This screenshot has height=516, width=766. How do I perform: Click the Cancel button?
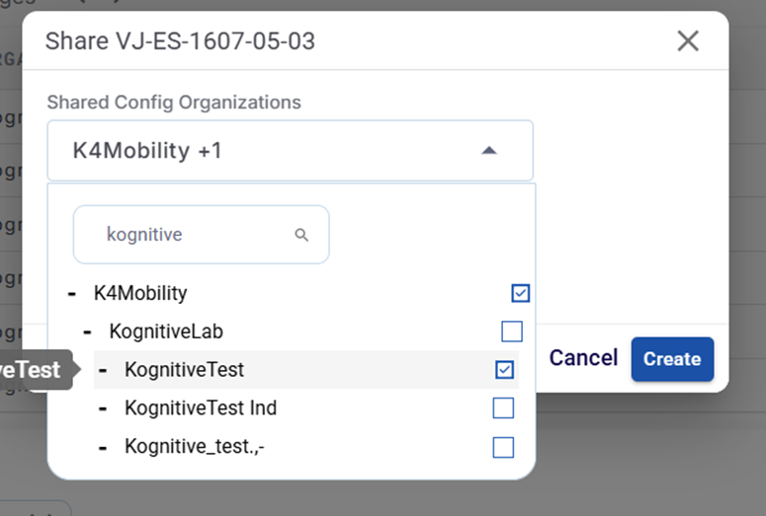pos(583,358)
